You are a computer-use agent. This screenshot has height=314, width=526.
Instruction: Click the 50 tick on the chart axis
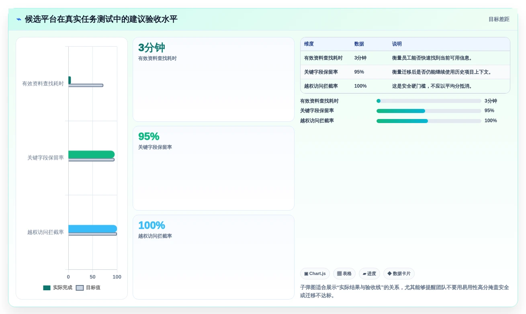click(92, 277)
